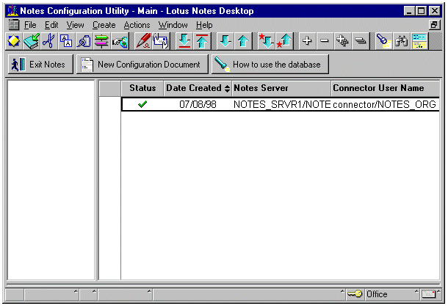Open the Create menu
The image size is (448, 306).
(x=104, y=25)
